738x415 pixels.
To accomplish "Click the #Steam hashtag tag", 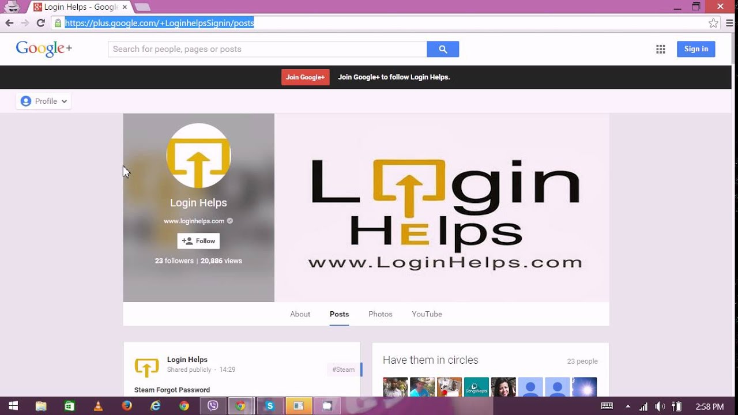I will coord(343,369).
